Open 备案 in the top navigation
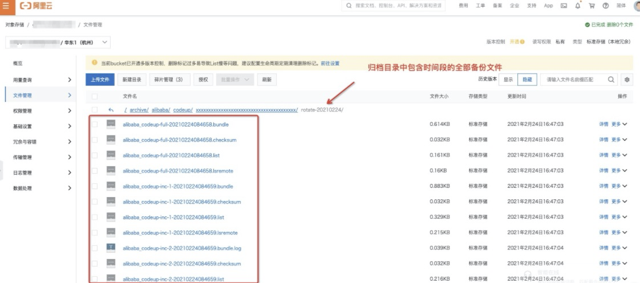640x283 pixels. click(x=497, y=6)
